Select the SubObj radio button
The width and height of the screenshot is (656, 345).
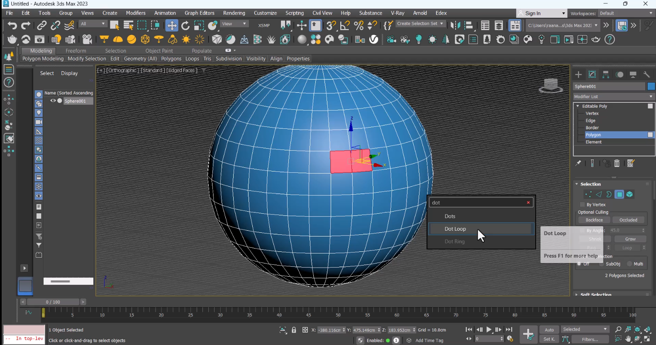point(601,264)
